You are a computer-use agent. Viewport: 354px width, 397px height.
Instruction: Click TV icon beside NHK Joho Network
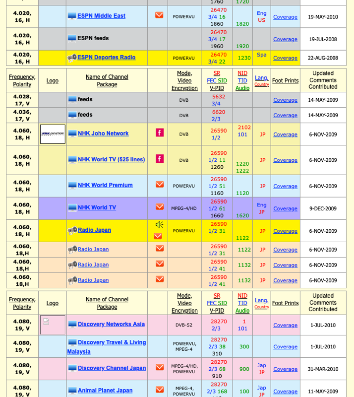pyautogui.click(x=72, y=133)
